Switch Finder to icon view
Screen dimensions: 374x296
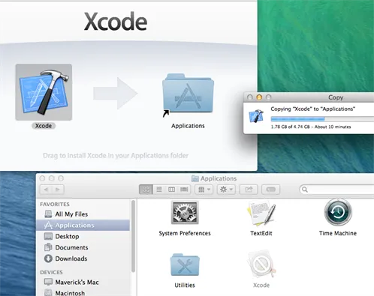point(146,190)
